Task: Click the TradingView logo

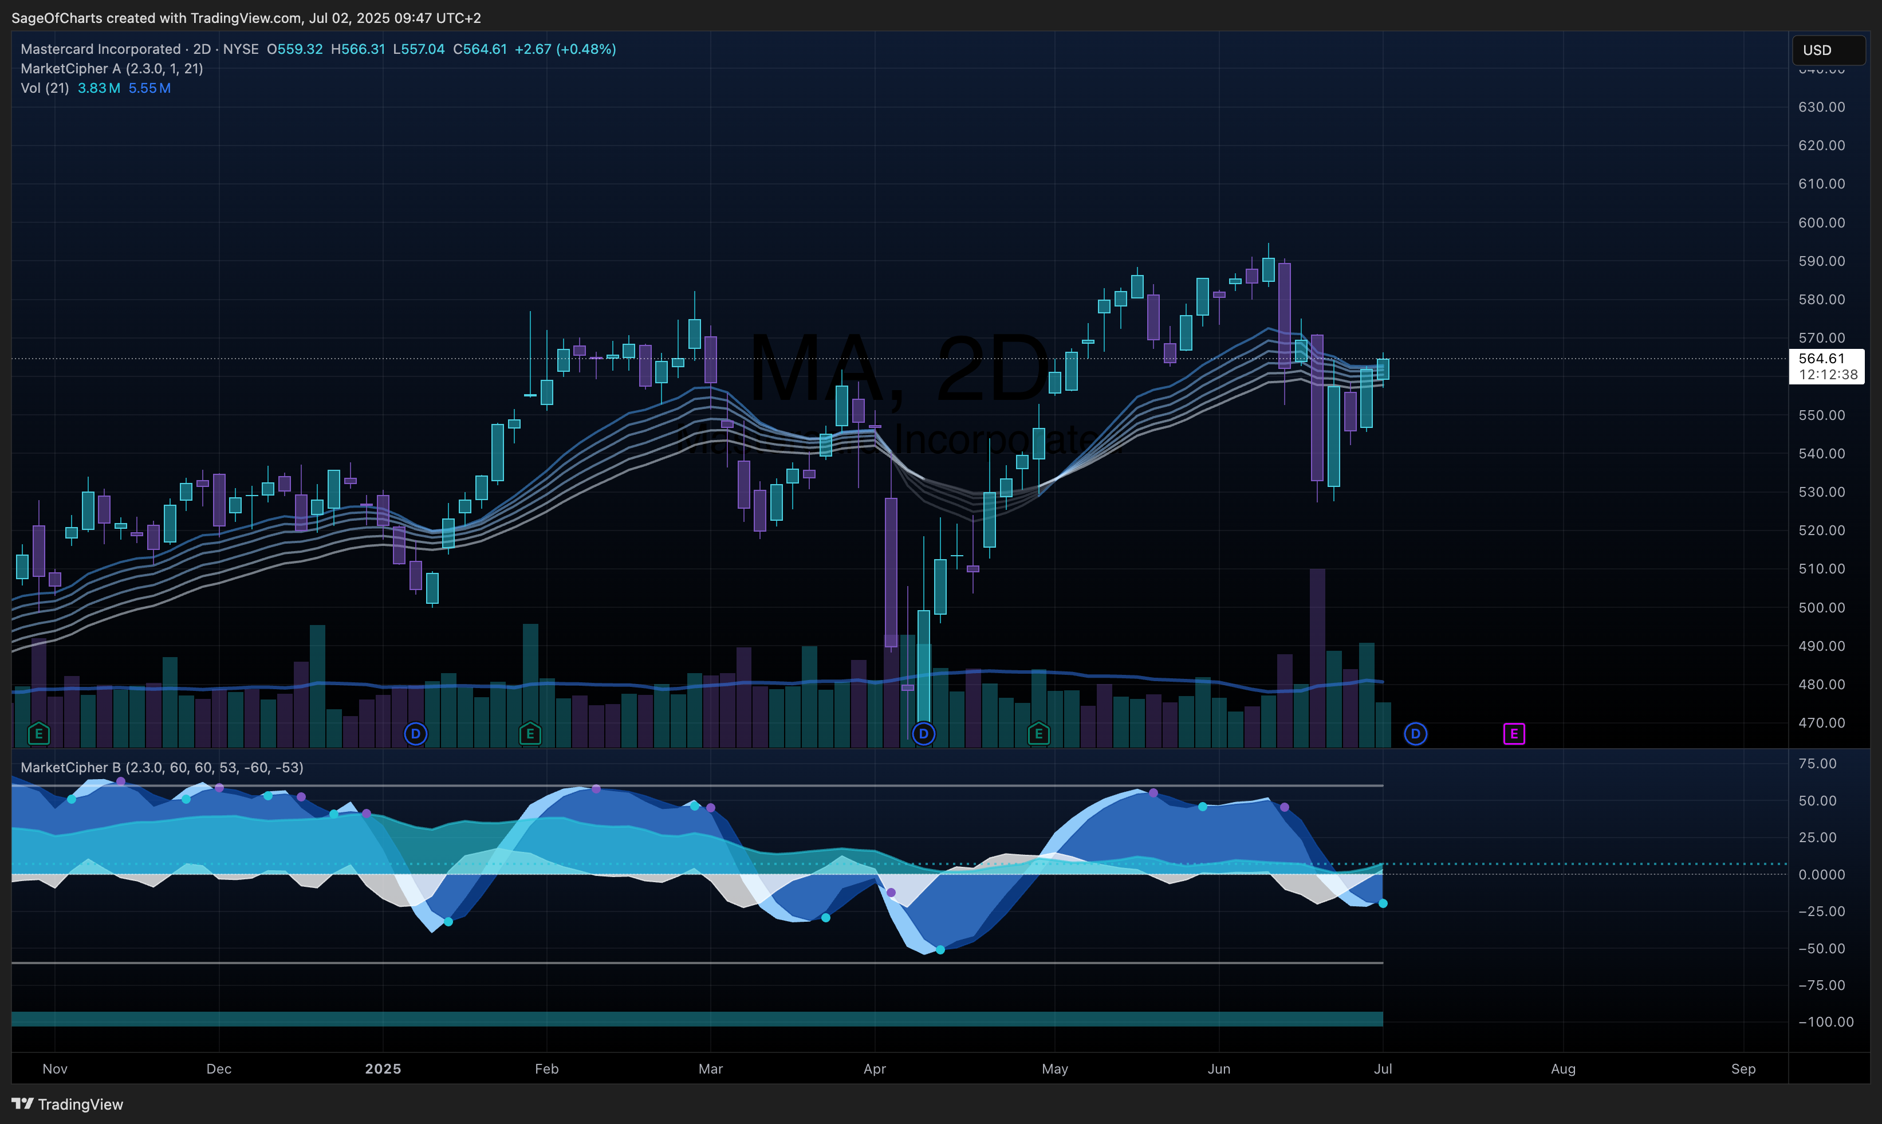Action: tap(68, 1105)
